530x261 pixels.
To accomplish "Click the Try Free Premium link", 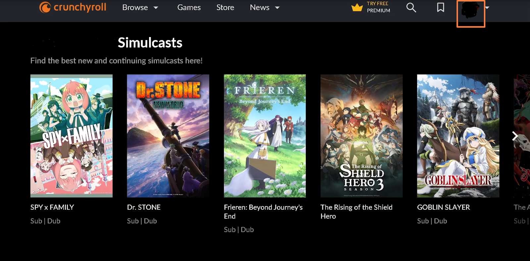I will coord(378,7).
